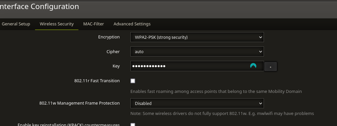The height and width of the screenshot is (126, 337).
Task: Reveal the key with the show-password button
Action: click(270, 66)
